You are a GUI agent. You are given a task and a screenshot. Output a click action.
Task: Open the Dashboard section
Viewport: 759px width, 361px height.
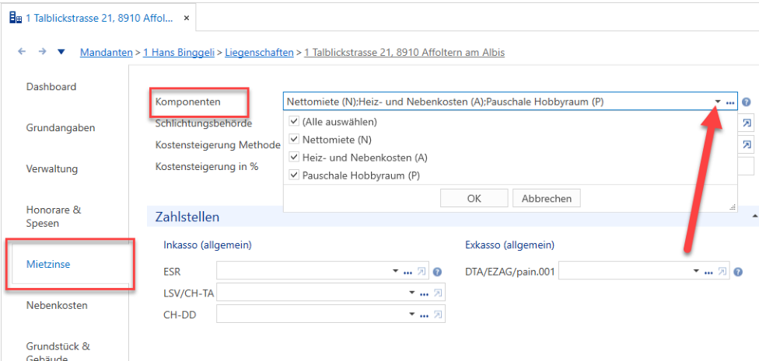pyautogui.click(x=51, y=87)
